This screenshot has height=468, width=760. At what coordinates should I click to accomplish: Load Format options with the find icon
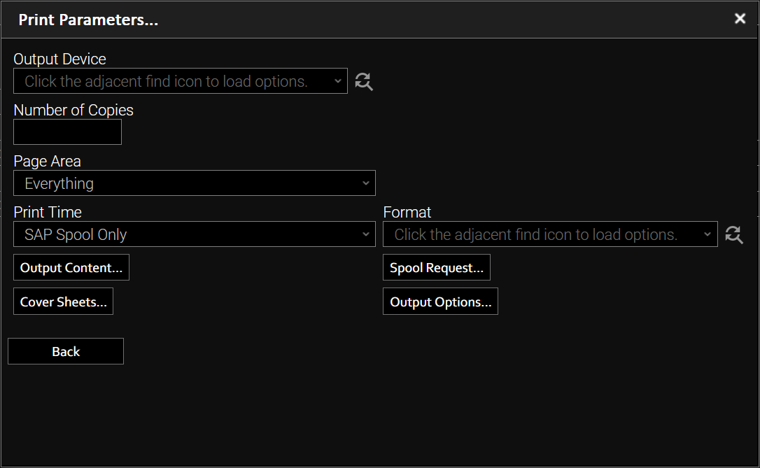pos(733,234)
